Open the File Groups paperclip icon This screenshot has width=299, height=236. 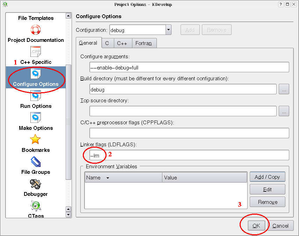pyautogui.click(x=36, y=161)
